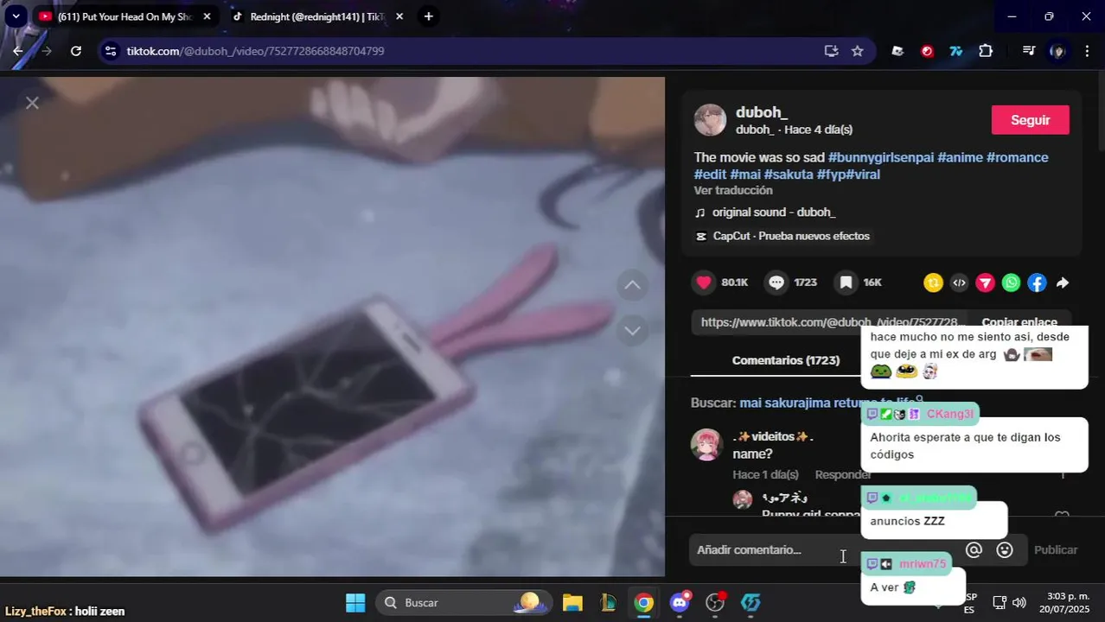The width and height of the screenshot is (1105, 622).
Task: Click the Seguir button
Action: click(x=1030, y=120)
